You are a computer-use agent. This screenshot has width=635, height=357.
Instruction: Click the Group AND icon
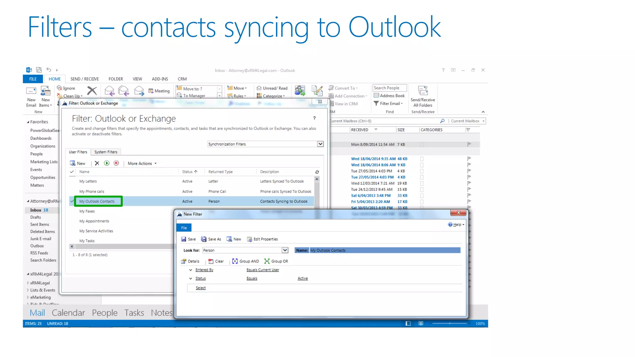point(235,261)
